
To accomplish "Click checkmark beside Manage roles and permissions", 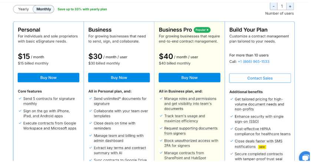I will pos(161,99).
